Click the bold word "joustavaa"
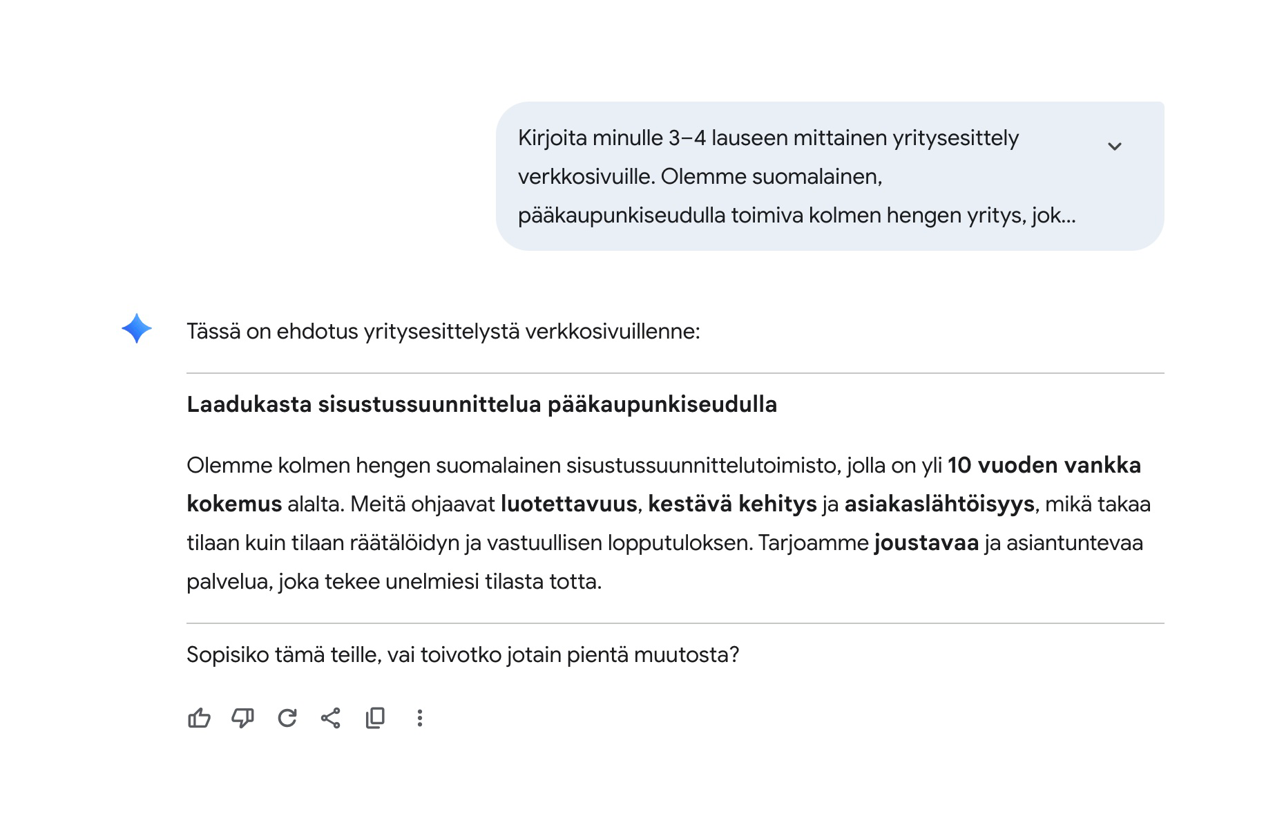The height and width of the screenshot is (832, 1284). 926,542
